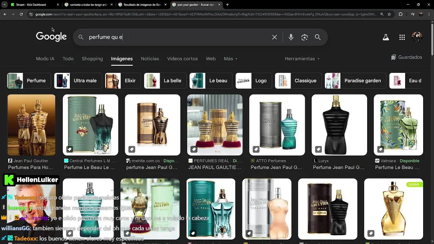Switch to Noticias results
The image size is (434, 244).
[150, 59]
